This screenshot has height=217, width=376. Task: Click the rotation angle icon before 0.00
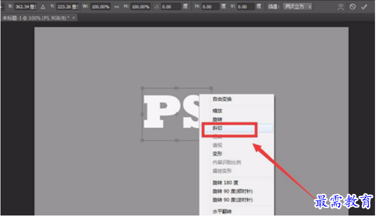point(156,6)
